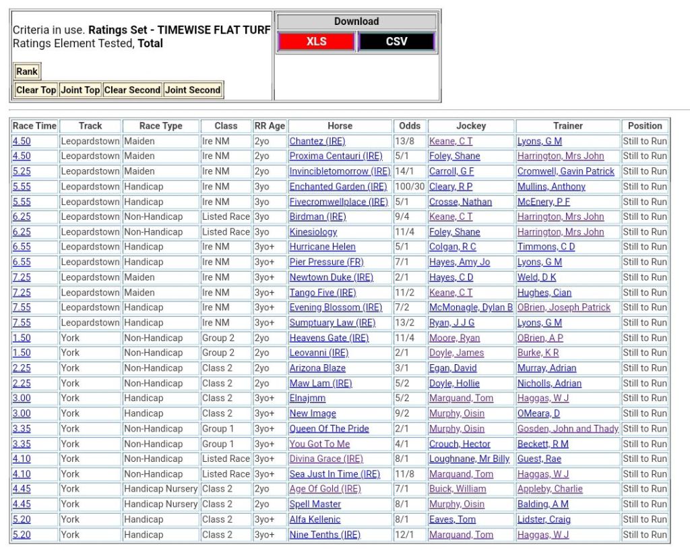Viewport: 690px width, 559px height.
Task: Download results using the CSV button
Action: pos(396,42)
